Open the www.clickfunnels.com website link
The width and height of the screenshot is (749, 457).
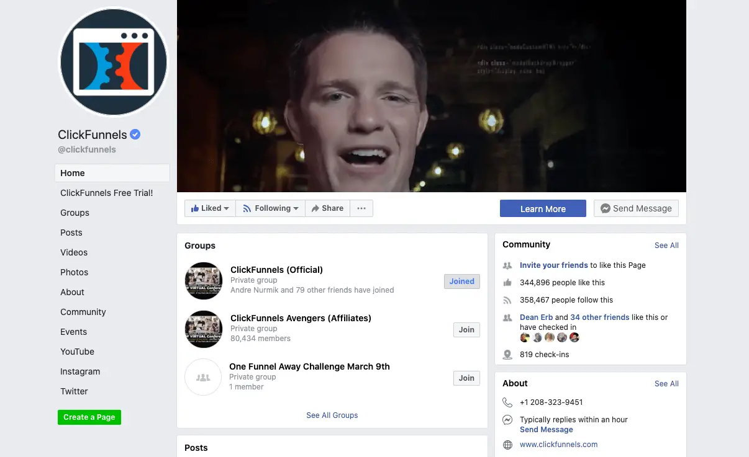[559, 445]
